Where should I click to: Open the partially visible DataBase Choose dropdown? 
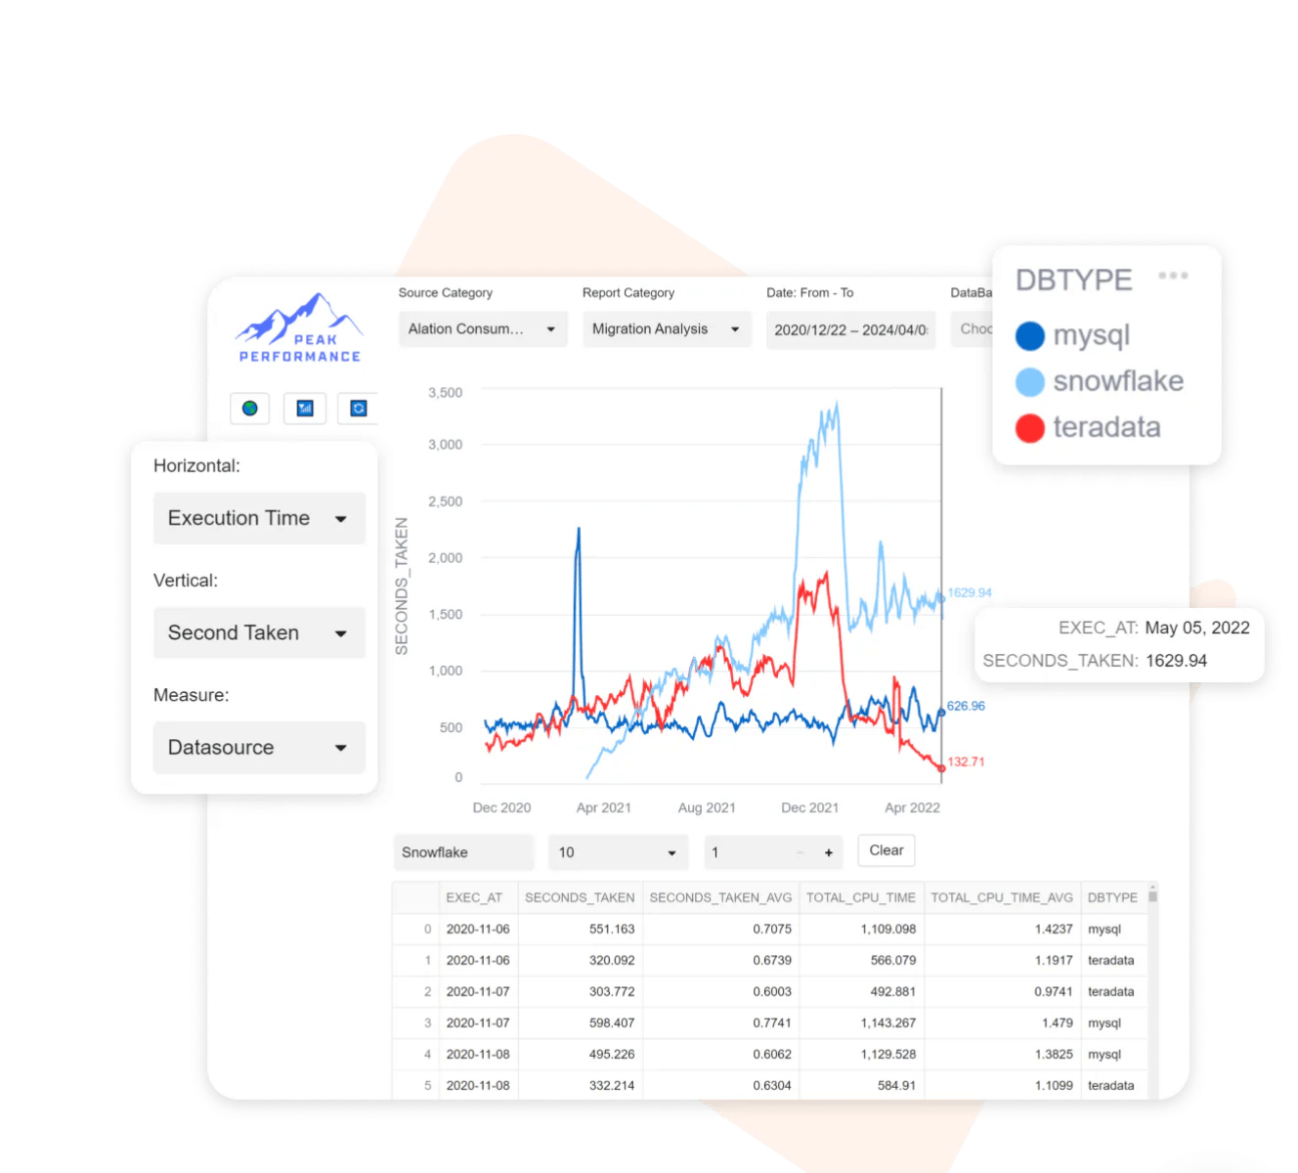(973, 329)
